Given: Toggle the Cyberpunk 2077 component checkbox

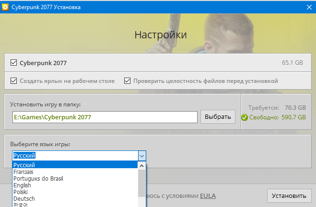Looking at the screenshot, I should point(13,63).
